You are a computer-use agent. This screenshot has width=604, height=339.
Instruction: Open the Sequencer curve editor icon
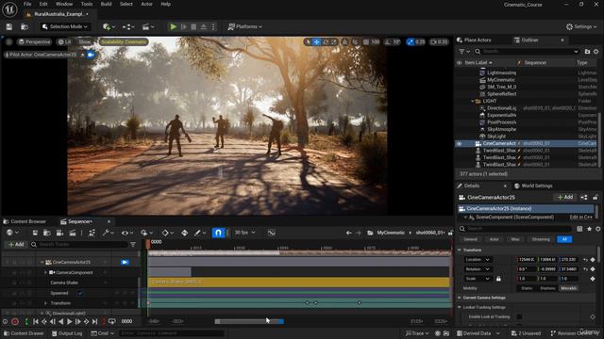click(272, 233)
